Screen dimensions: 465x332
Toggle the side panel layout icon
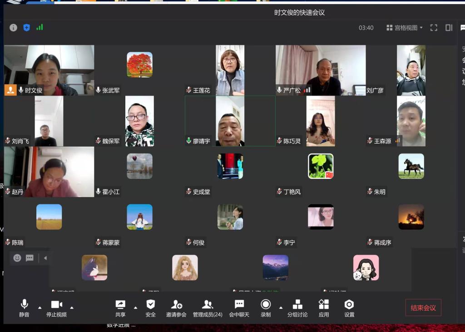tap(449, 28)
